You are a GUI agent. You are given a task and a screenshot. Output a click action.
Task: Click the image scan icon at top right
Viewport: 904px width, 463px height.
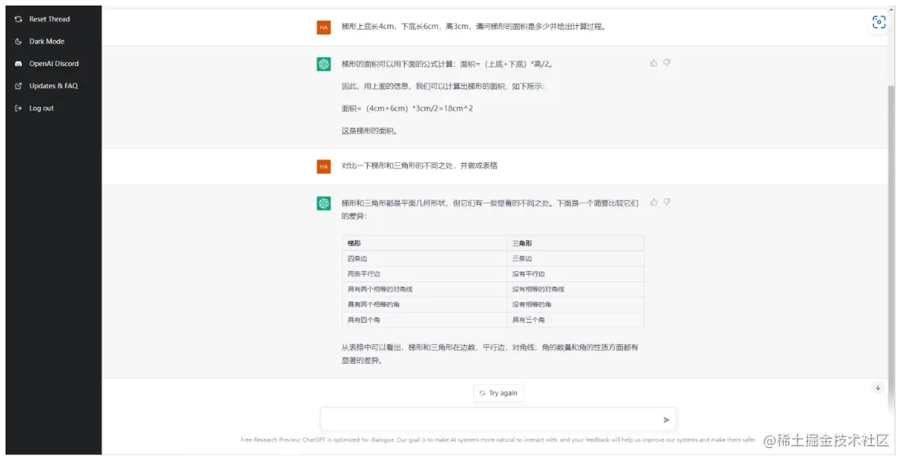pyautogui.click(x=879, y=23)
